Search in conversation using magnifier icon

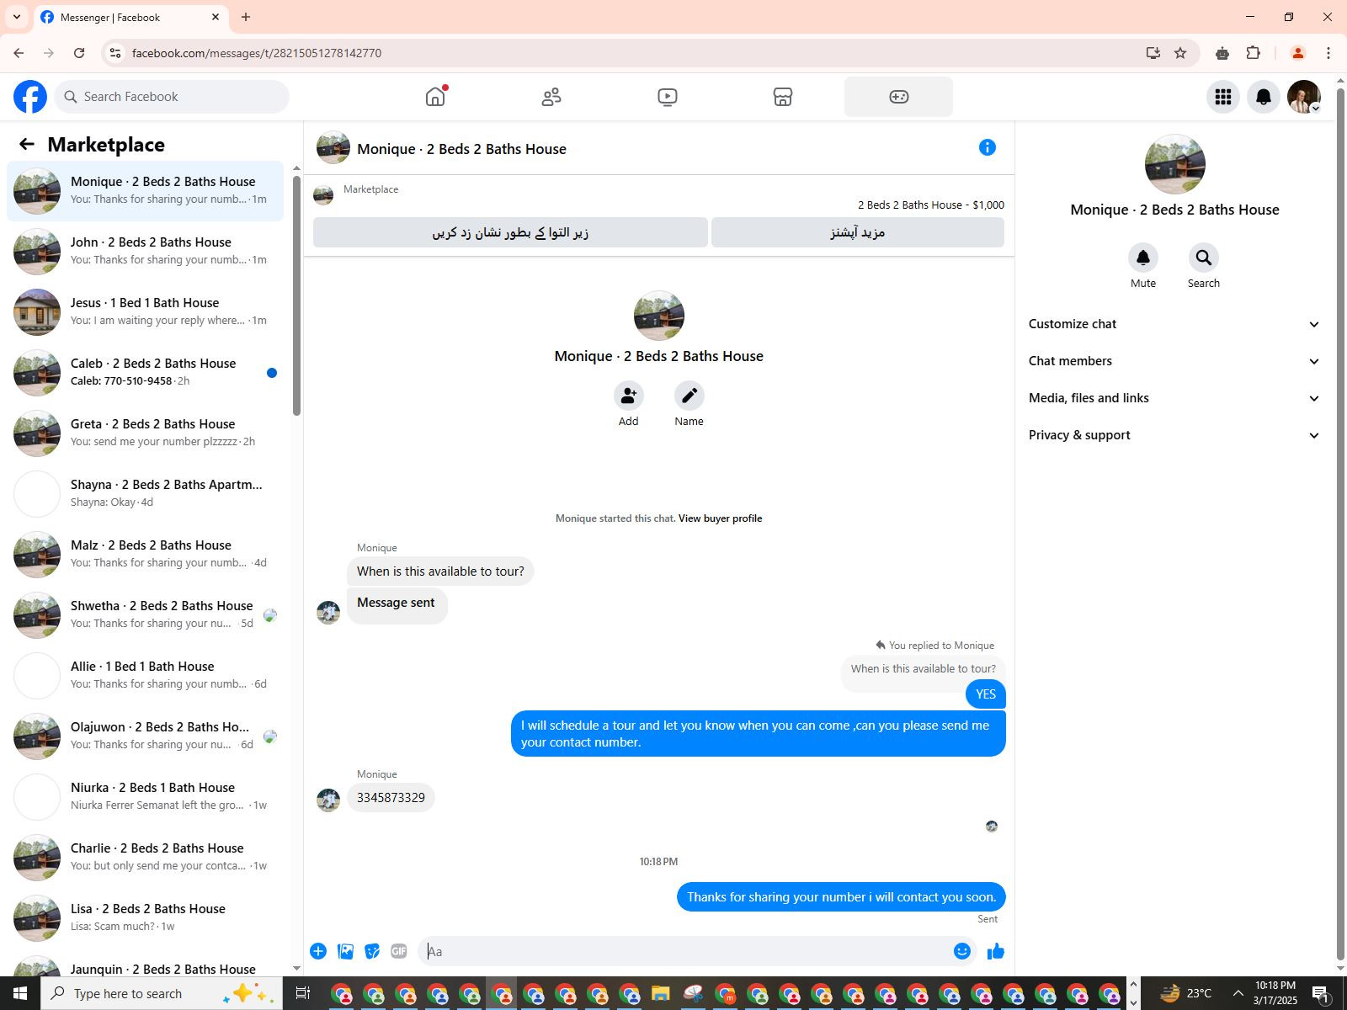coord(1204,258)
